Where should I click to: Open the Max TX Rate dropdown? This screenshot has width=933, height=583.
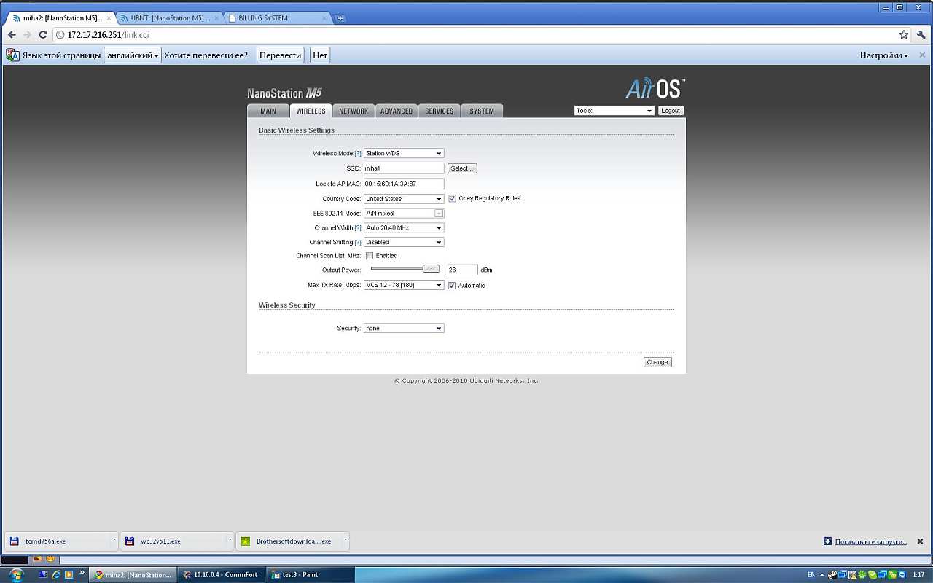pyautogui.click(x=404, y=285)
